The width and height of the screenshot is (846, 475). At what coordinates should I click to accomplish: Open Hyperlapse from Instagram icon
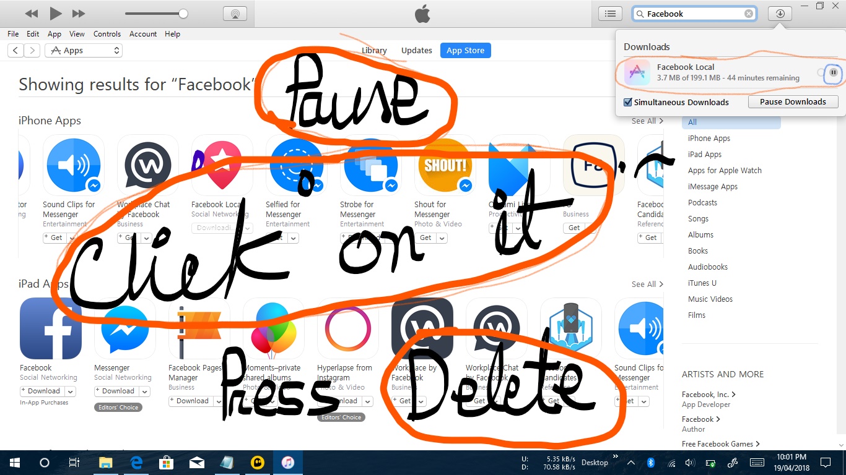[348, 328]
